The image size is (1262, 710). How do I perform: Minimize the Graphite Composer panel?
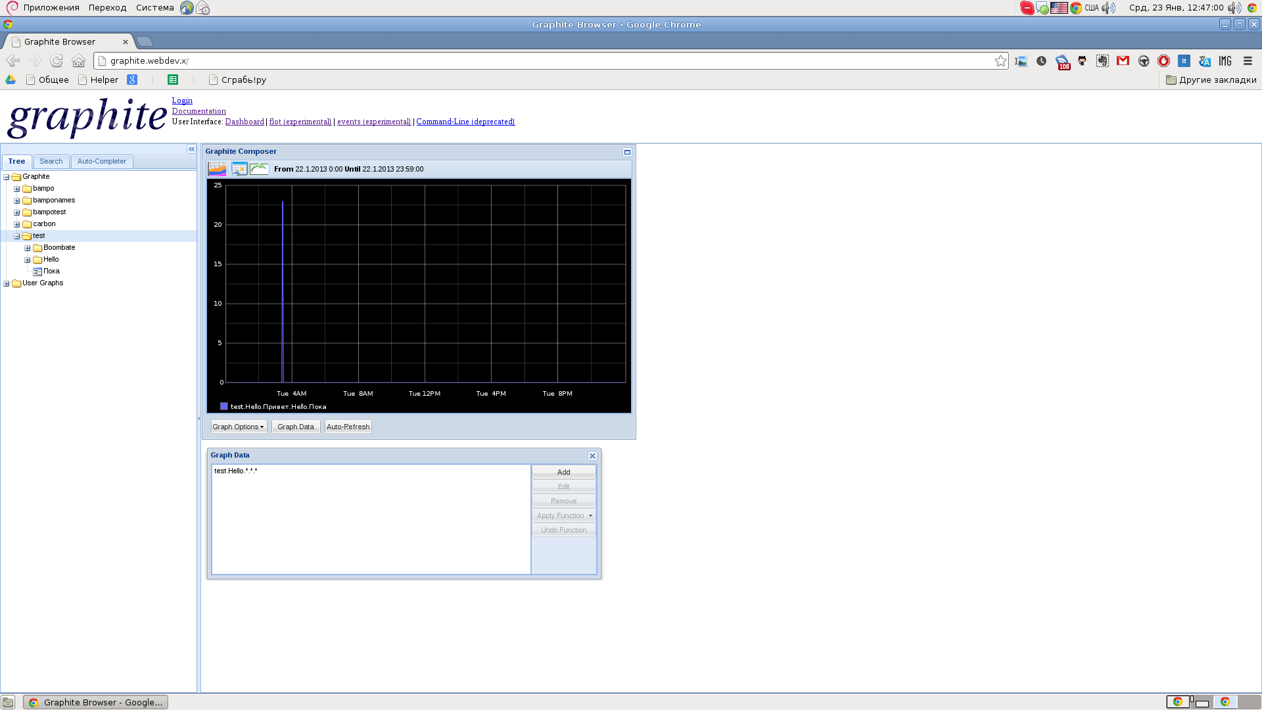point(627,152)
